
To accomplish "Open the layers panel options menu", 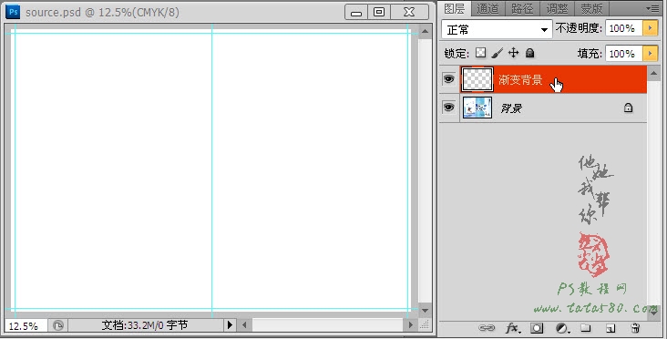I will click(x=652, y=8).
